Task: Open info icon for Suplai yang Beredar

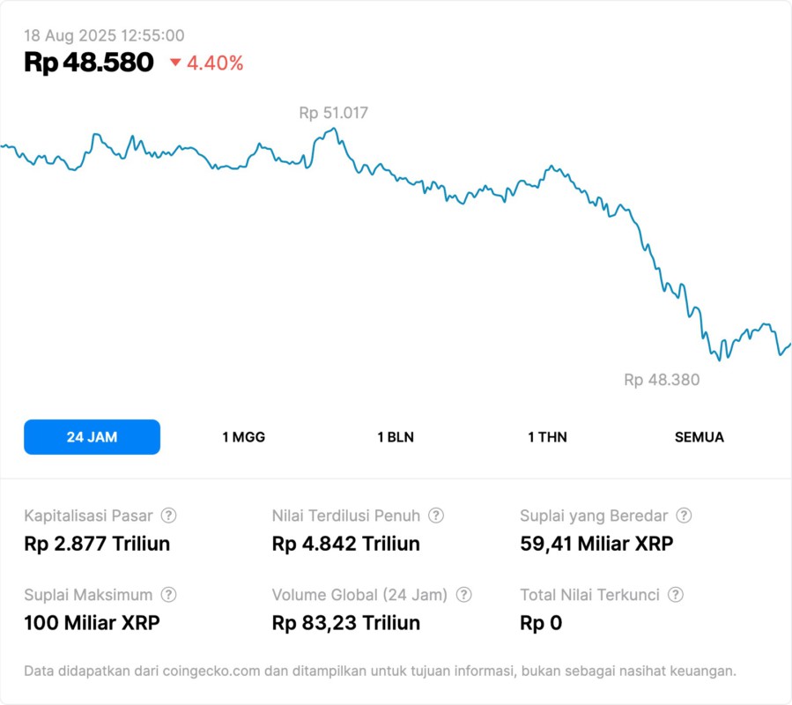Action: pyautogui.click(x=684, y=516)
